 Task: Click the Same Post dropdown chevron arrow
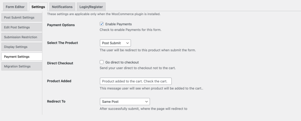[146, 102]
